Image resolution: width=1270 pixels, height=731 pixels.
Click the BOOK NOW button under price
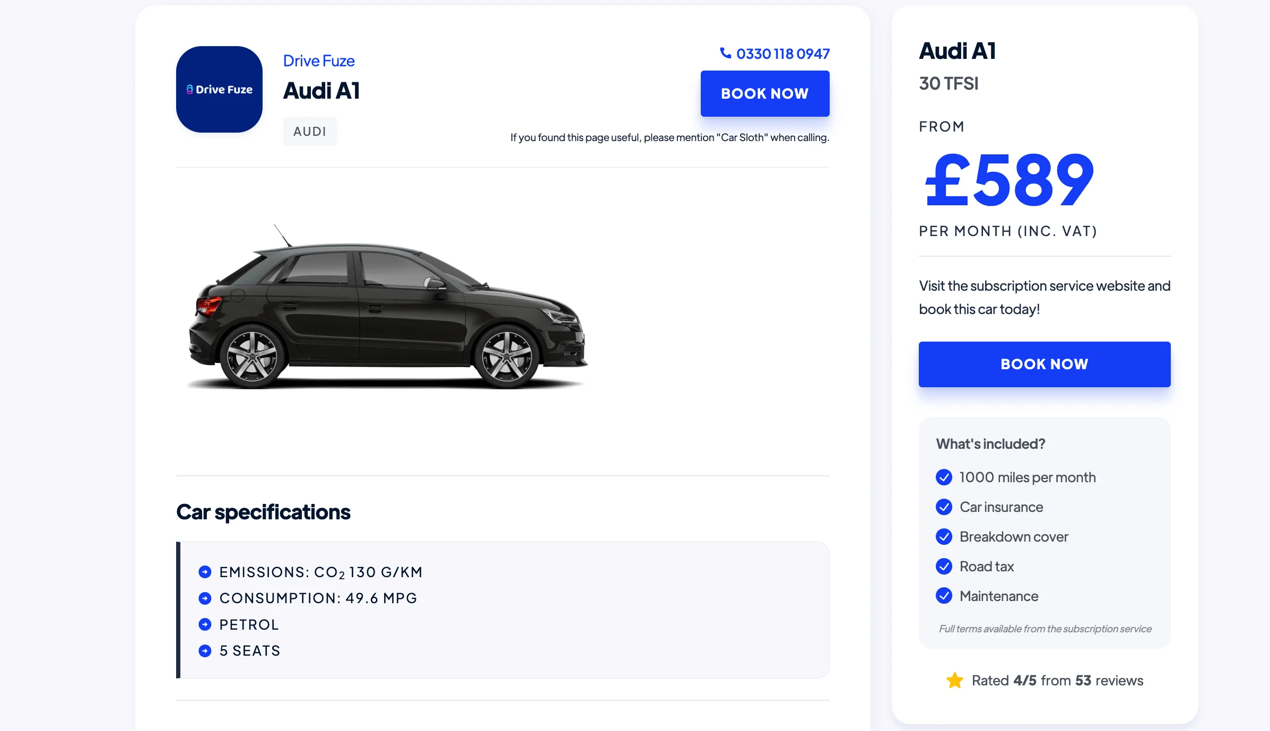click(1045, 364)
